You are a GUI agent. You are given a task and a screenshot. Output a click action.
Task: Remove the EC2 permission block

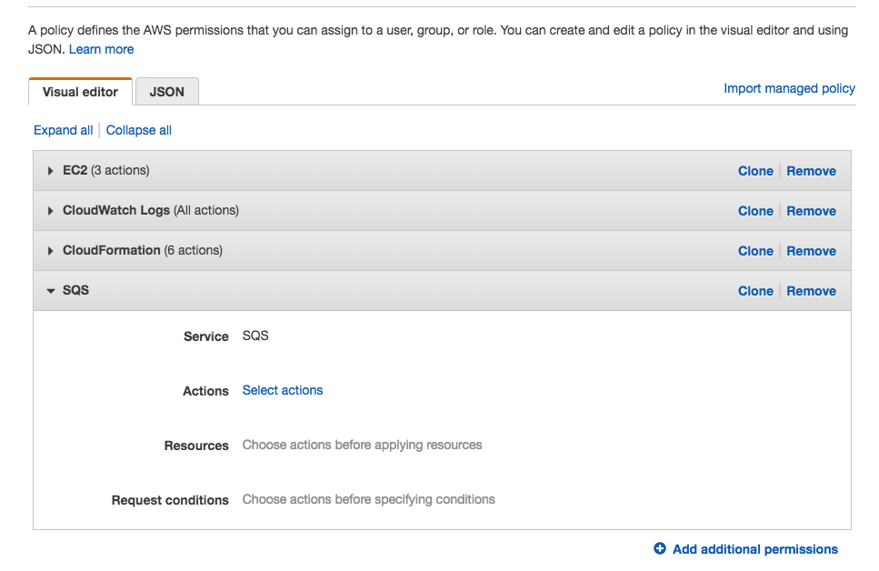pos(811,171)
